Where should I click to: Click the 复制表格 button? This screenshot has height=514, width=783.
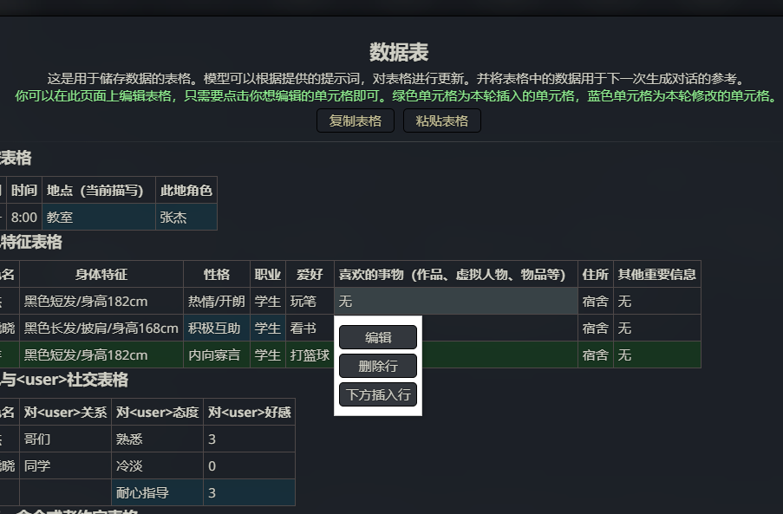356,120
